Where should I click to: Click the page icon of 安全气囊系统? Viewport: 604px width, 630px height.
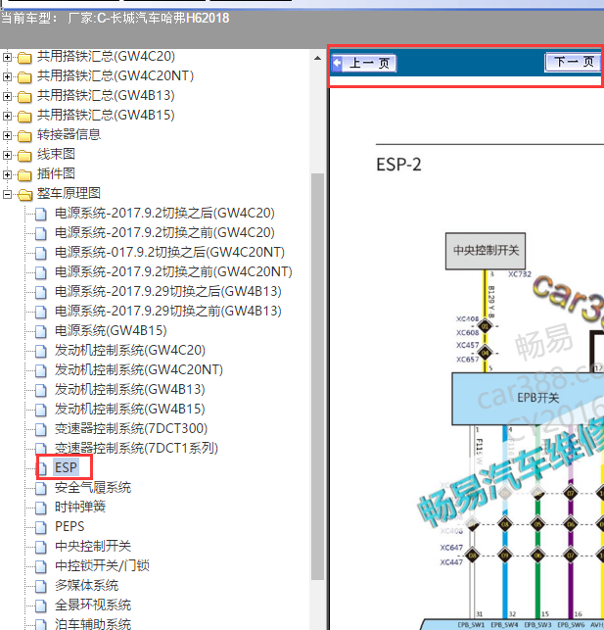click(40, 489)
